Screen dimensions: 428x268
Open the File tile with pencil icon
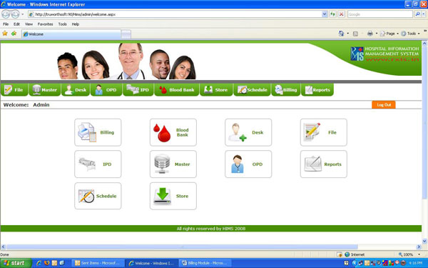click(323, 132)
